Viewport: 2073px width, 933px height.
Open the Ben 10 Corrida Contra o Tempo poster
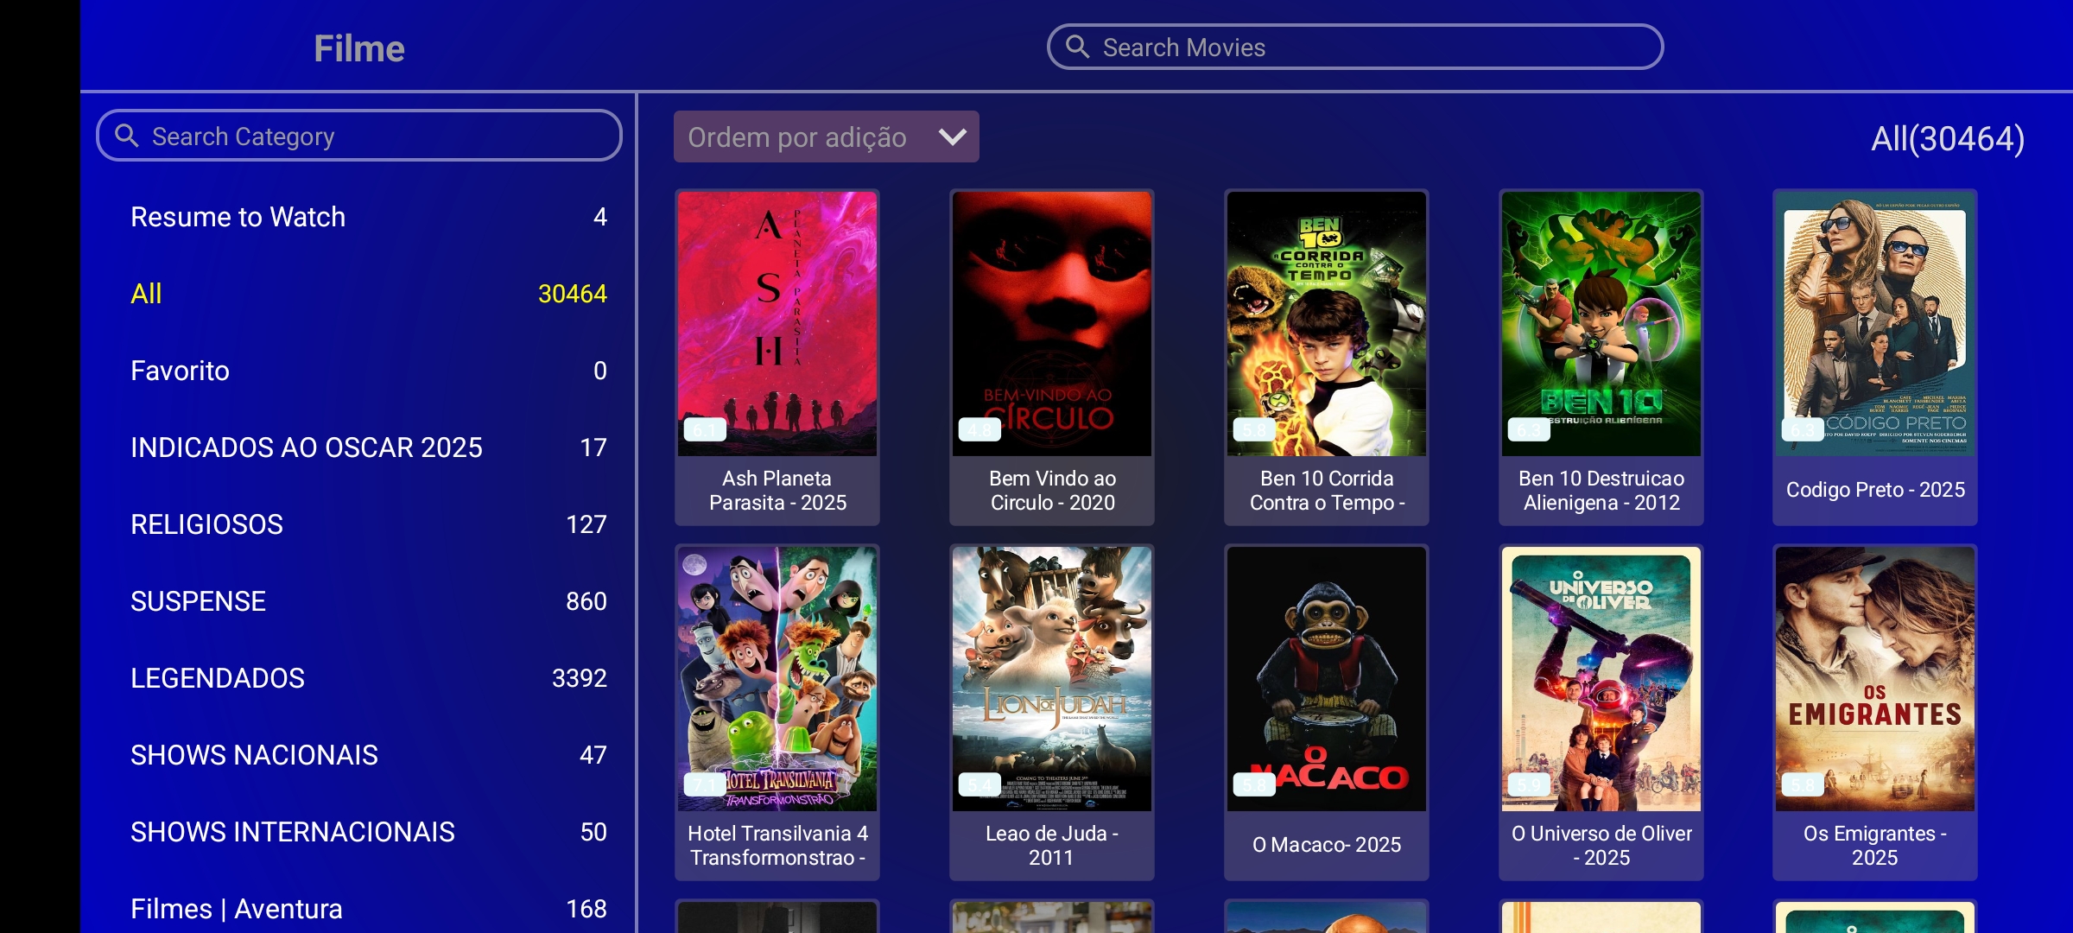pos(1326,324)
